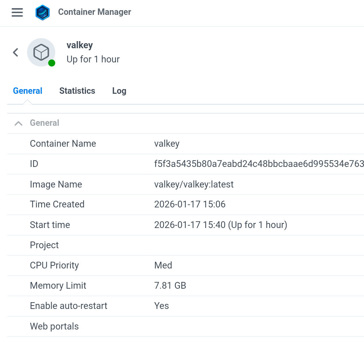
Task: Click the General section header label
Action: click(x=44, y=123)
